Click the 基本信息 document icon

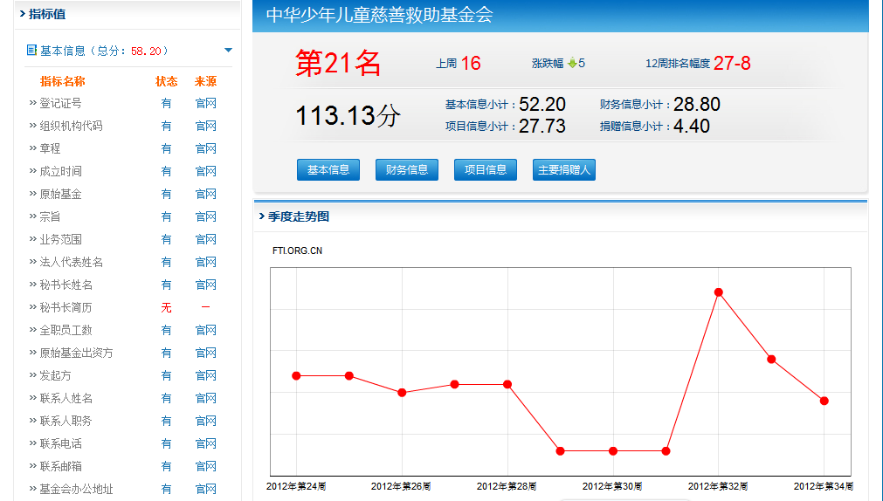31,50
